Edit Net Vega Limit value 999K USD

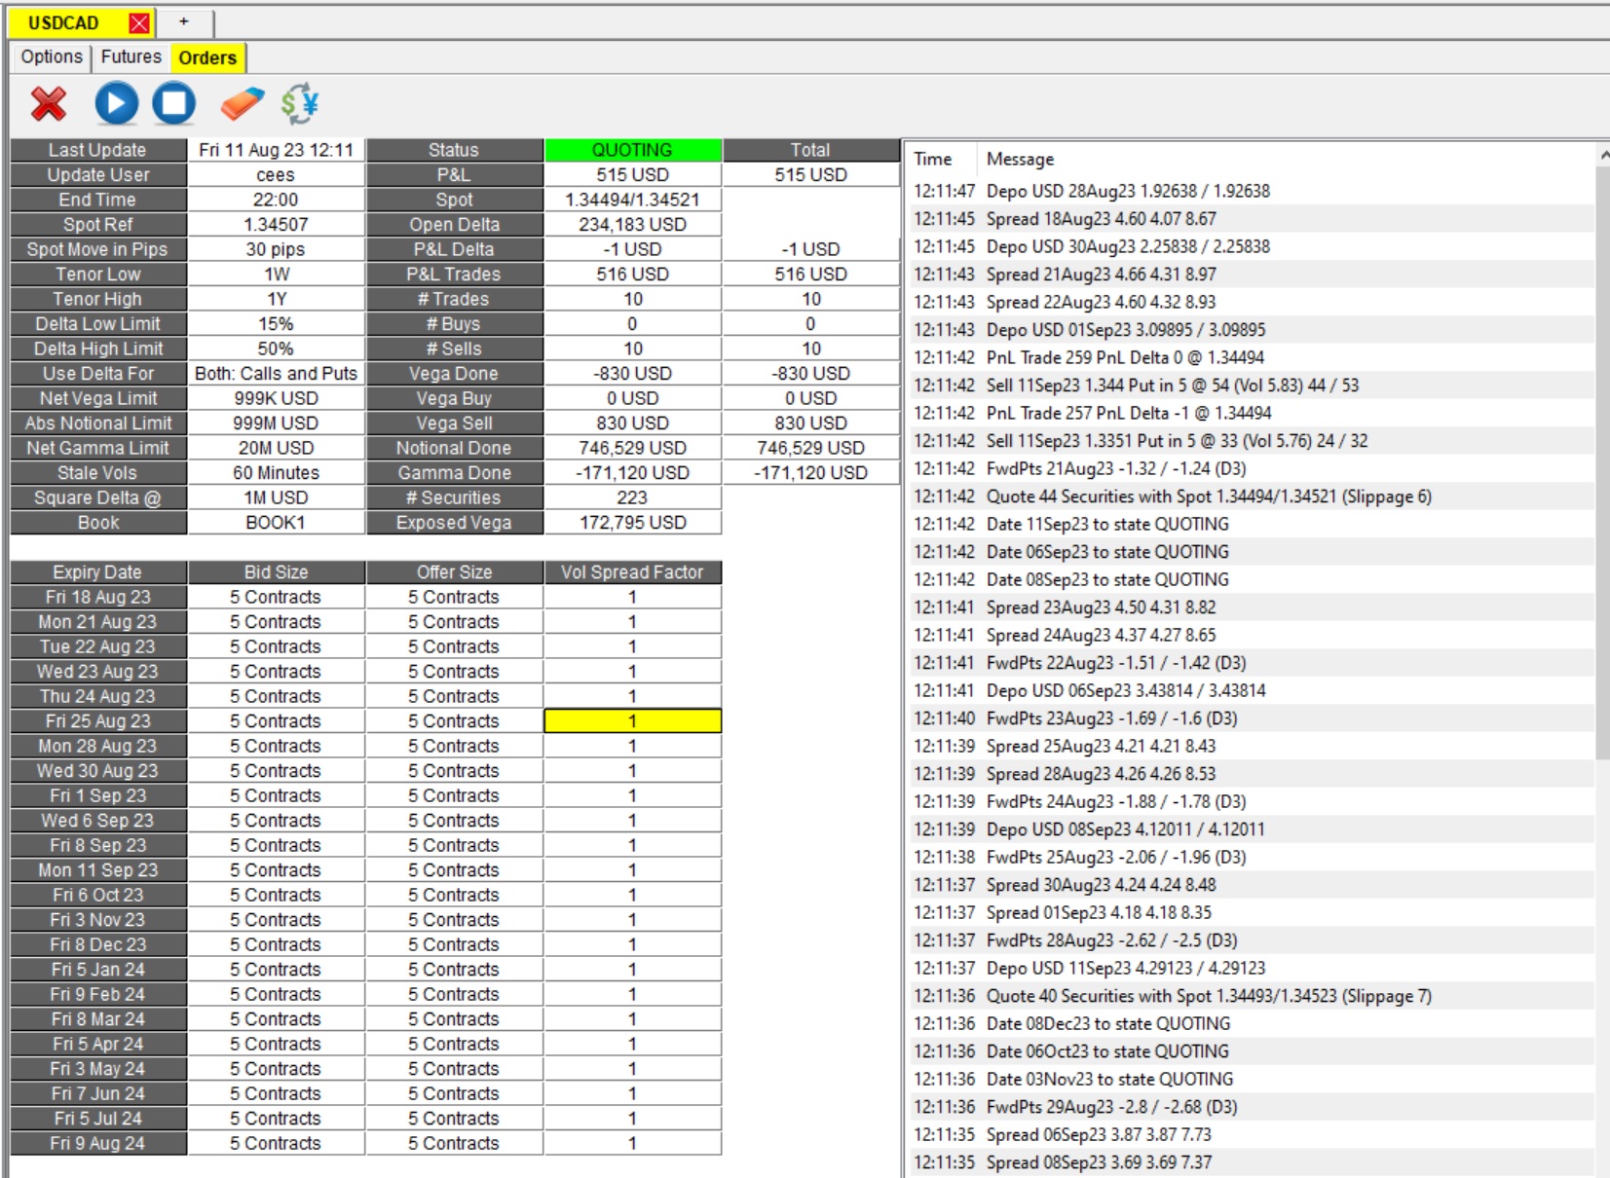tap(276, 398)
